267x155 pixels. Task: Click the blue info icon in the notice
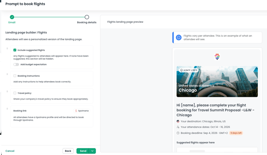click(179, 37)
